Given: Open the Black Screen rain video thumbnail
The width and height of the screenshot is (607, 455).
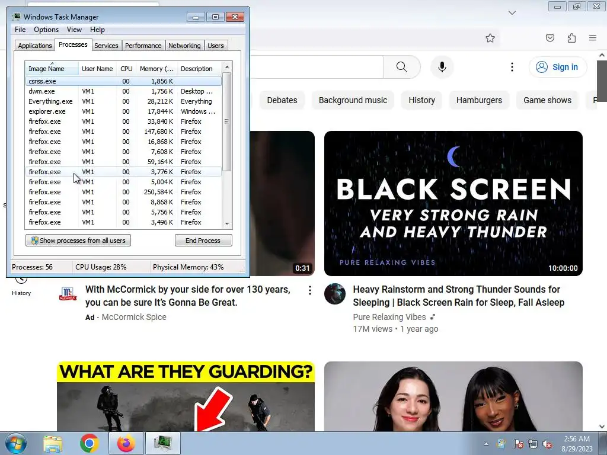Looking at the screenshot, I should 453,204.
